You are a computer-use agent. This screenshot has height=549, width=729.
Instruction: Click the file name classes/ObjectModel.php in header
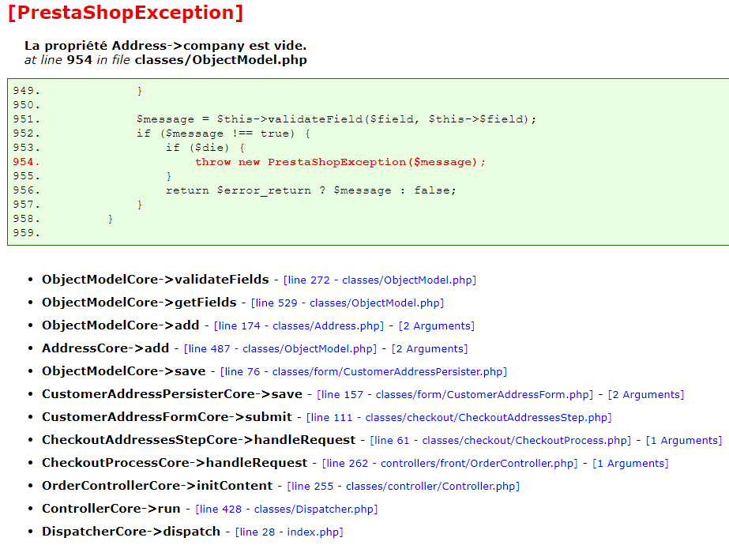221,60
